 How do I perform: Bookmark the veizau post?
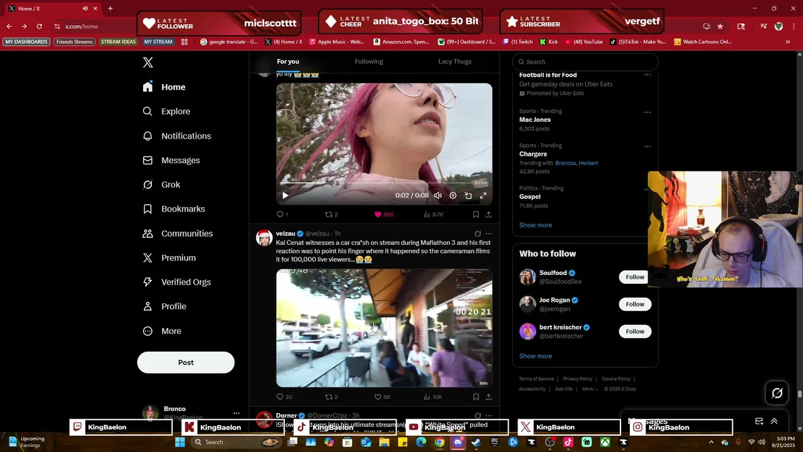pos(476,397)
